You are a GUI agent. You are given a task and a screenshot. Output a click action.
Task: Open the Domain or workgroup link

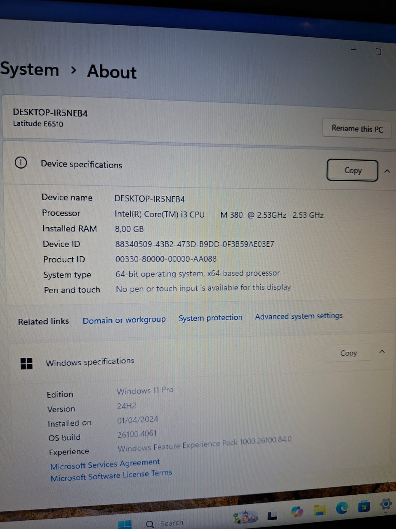[x=124, y=320]
